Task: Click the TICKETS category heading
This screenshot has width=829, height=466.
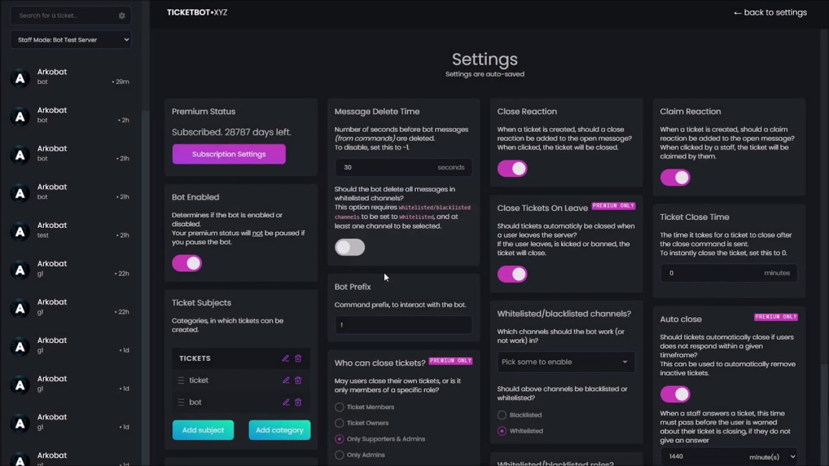Action: [195, 358]
